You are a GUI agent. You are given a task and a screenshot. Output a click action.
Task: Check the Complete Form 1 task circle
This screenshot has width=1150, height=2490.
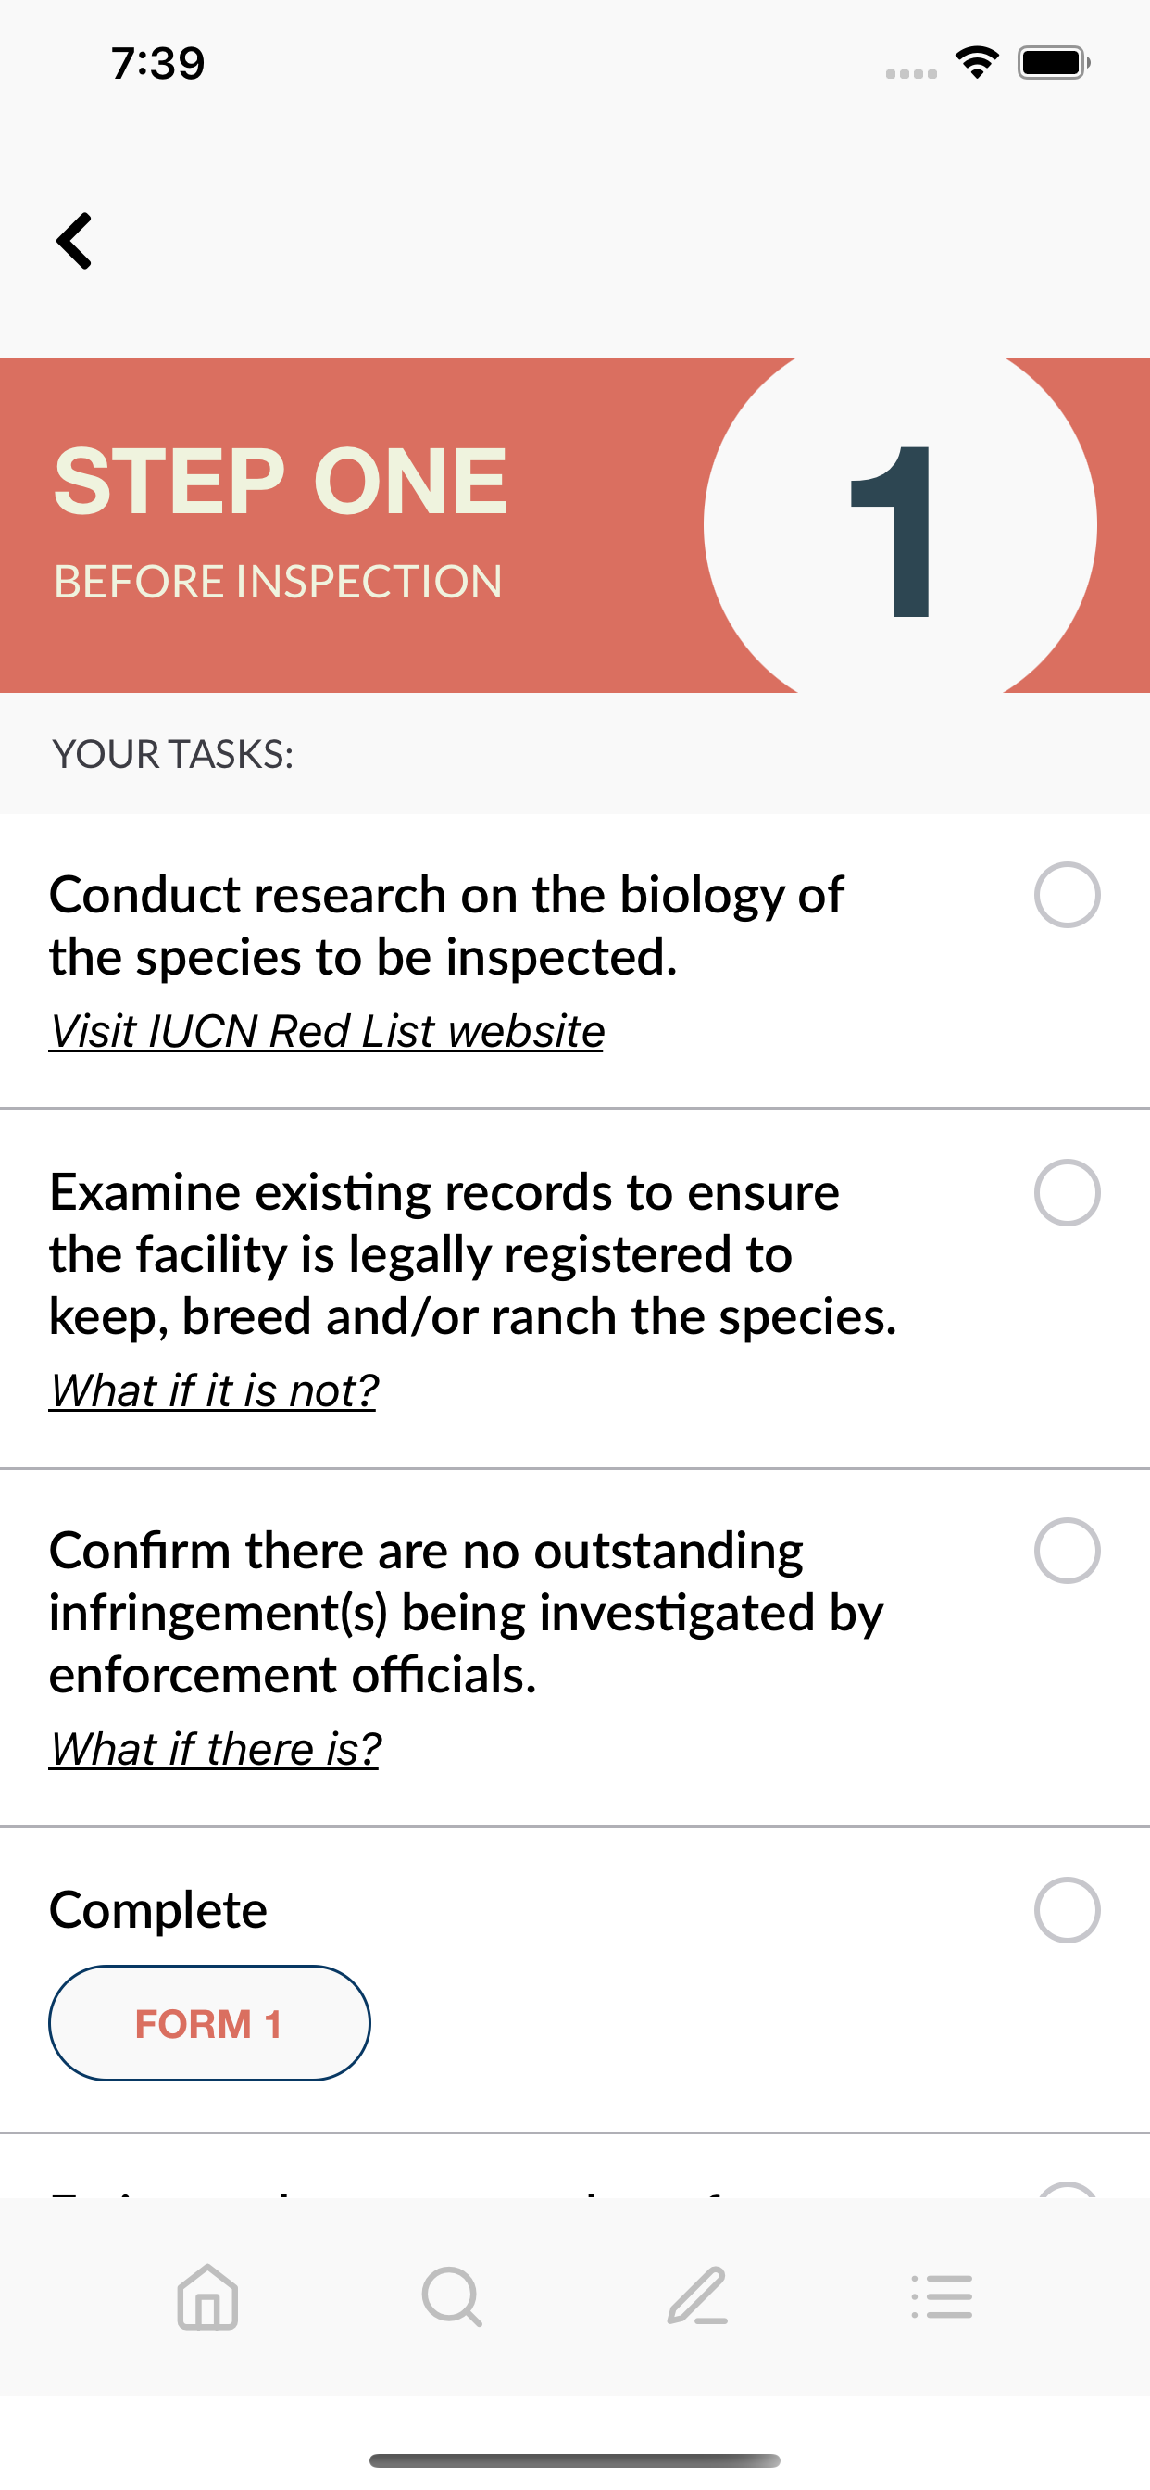point(1067,1910)
